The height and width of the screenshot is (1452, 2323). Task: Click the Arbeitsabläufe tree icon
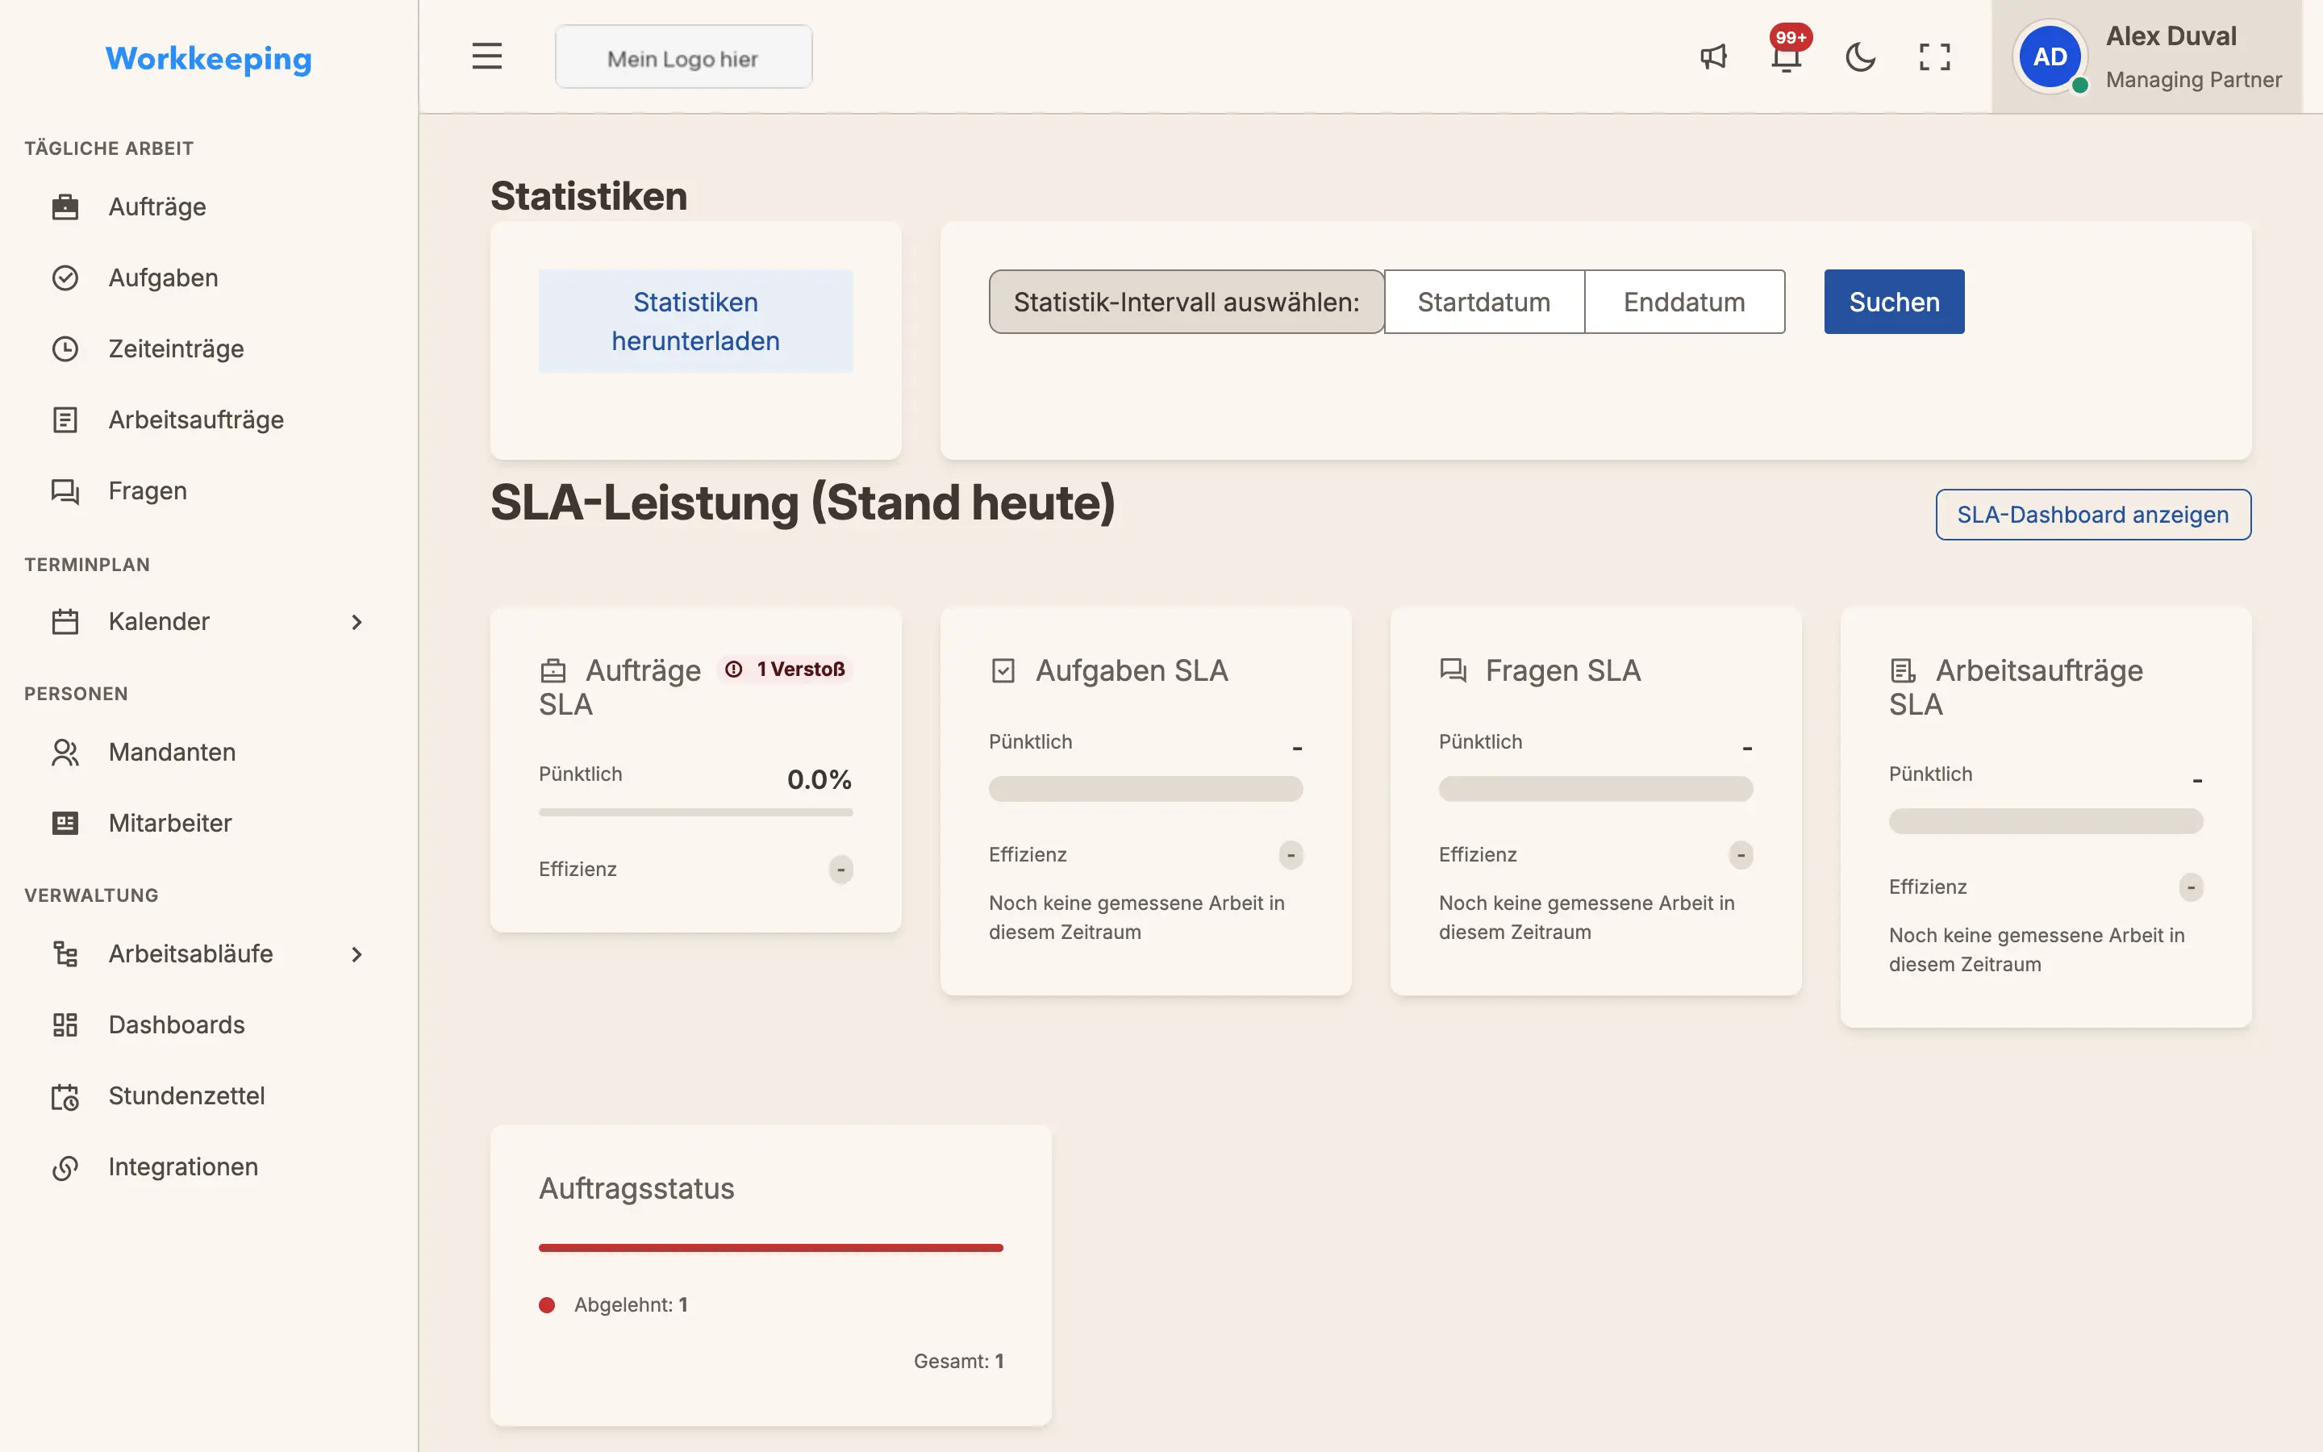[65, 953]
